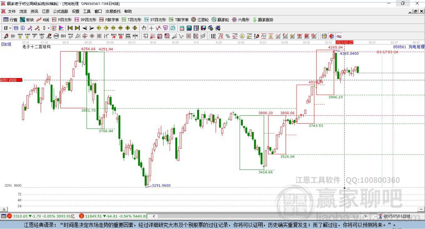The height and width of the screenshot is (229, 425).
Task: Open the 赢家轮 tool
Action: tap(220, 20)
